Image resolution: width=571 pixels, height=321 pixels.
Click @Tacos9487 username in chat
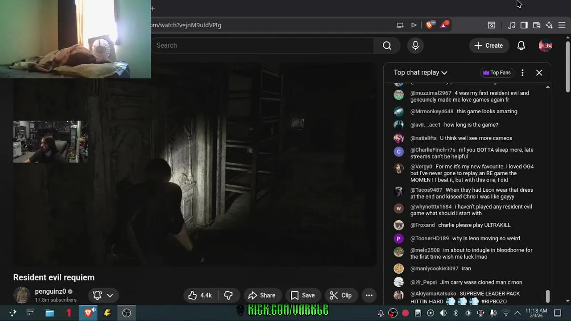426,190
